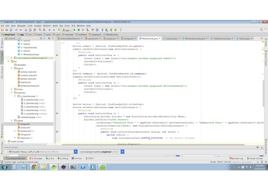Toggle tool window bars icon in status bar
This screenshot has width=268, height=190.
click(2, 162)
